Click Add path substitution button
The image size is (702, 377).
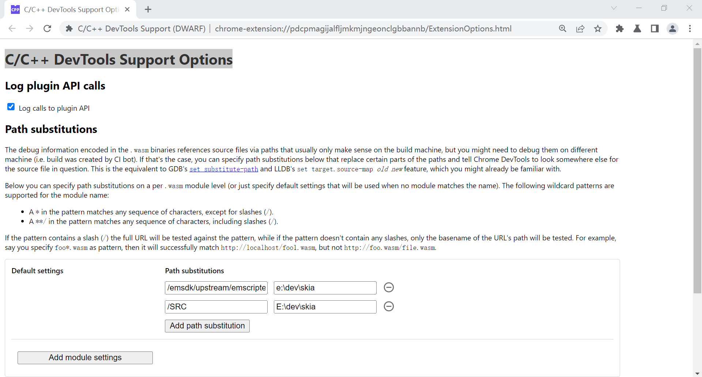[207, 326]
